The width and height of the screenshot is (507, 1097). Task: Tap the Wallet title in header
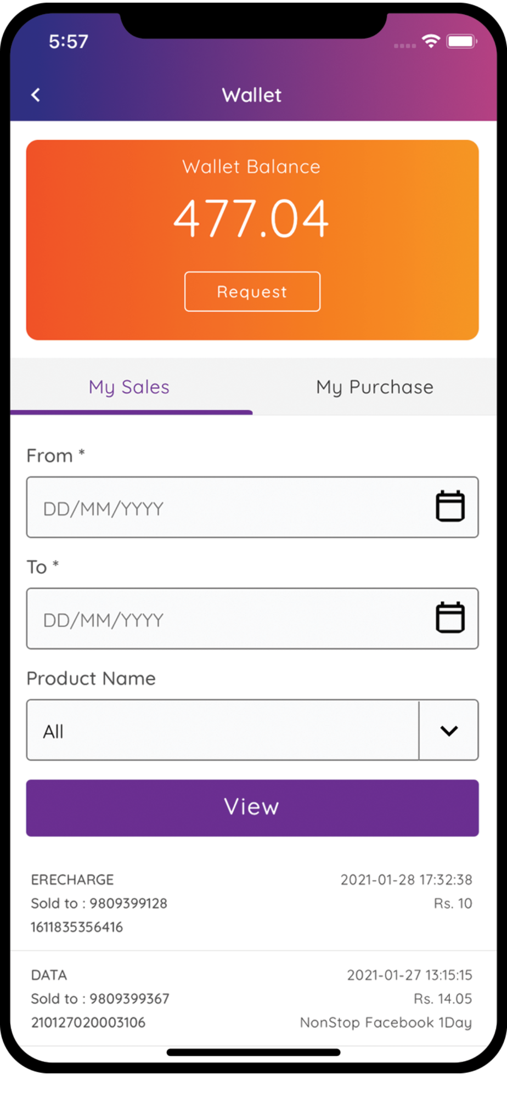252,95
